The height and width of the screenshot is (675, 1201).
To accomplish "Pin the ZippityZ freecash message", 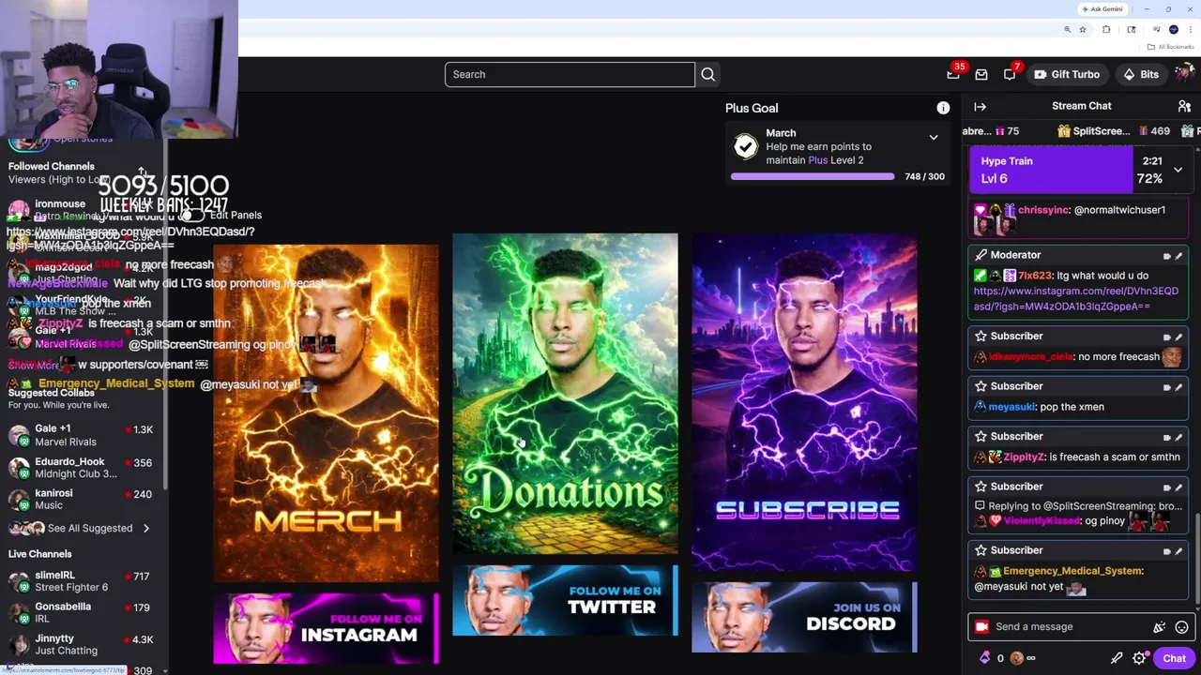I will (x=1178, y=438).
